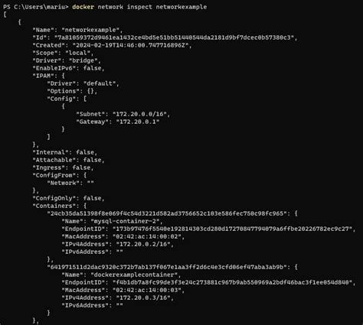Viewport: 363px width, 325px height.
Task: Click the Subnet 172.20.0.0/16 value
Action: click(x=139, y=114)
